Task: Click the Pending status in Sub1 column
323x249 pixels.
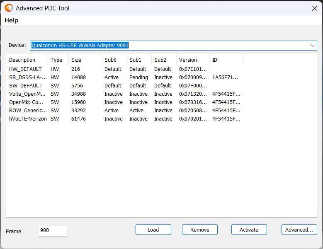Action: [138, 77]
